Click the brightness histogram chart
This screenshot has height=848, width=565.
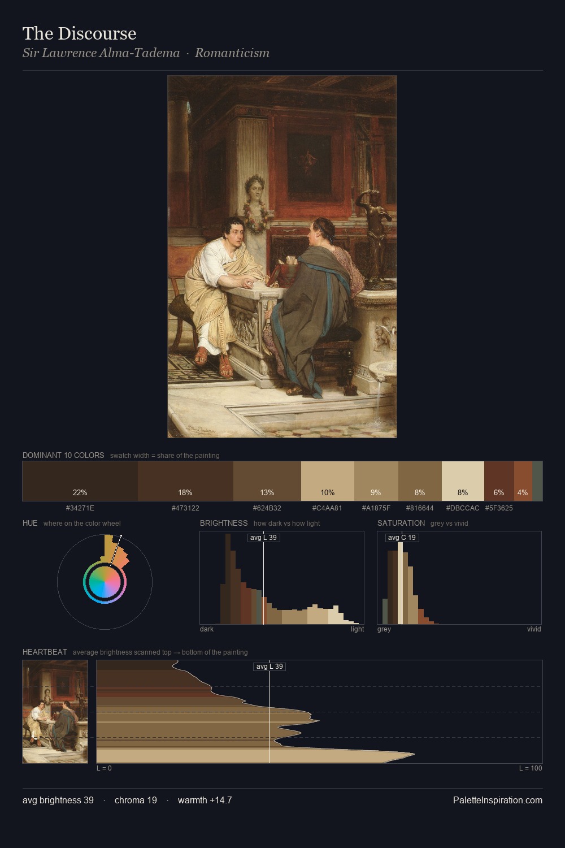click(x=282, y=578)
